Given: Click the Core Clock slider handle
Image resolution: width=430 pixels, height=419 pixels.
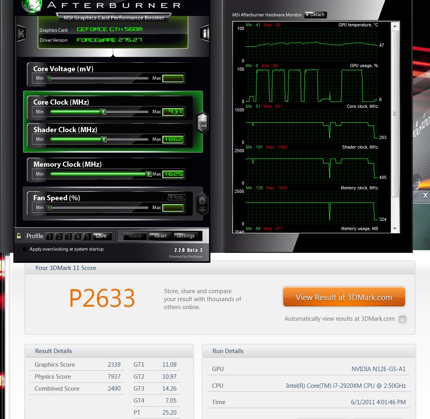Looking at the screenshot, I should tap(103, 112).
